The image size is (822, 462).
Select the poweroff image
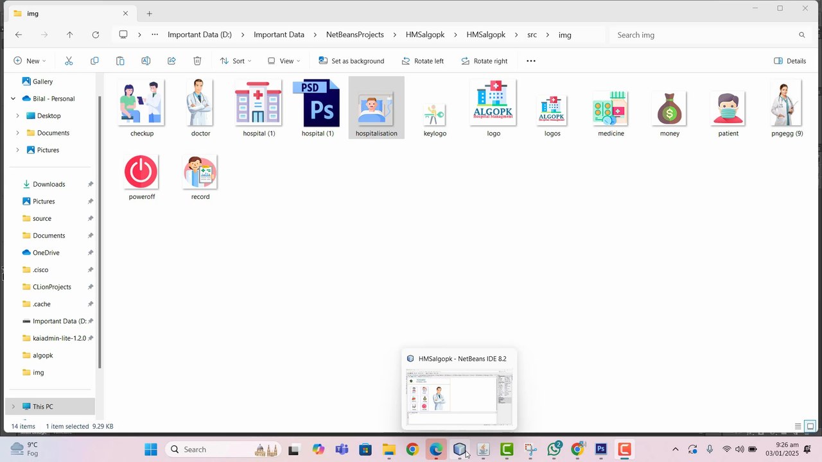pyautogui.click(x=142, y=177)
